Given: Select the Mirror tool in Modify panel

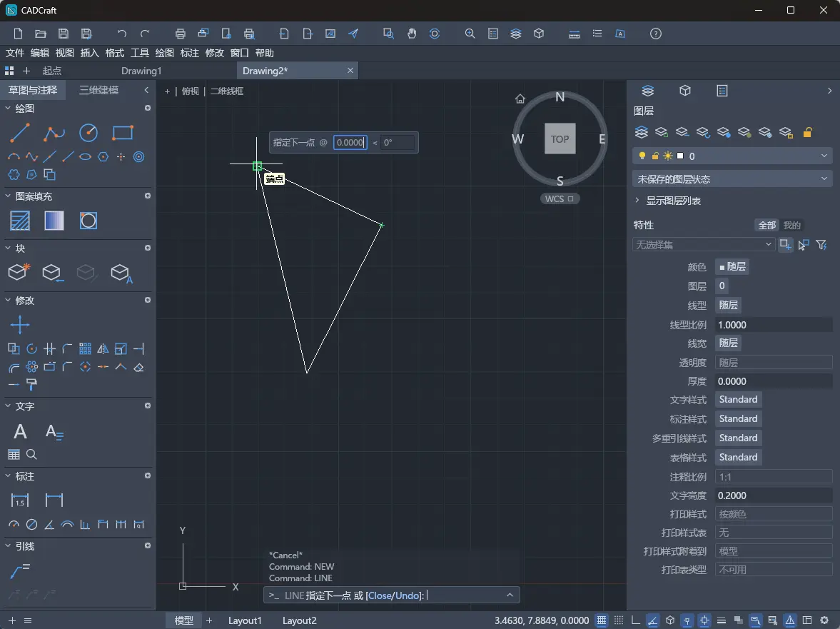Looking at the screenshot, I should (103, 349).
